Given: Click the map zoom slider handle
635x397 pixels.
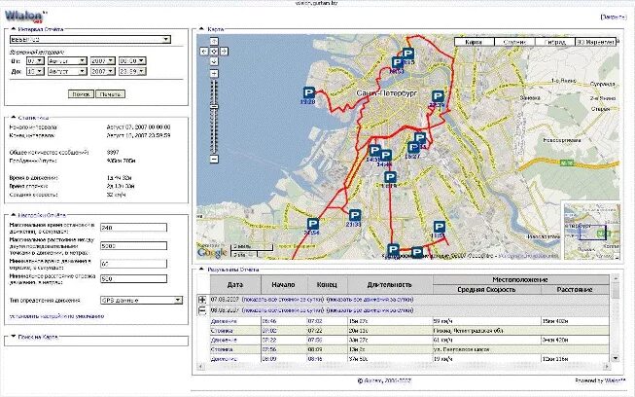Looking at the screenshot, I should [x=214, y=107].
